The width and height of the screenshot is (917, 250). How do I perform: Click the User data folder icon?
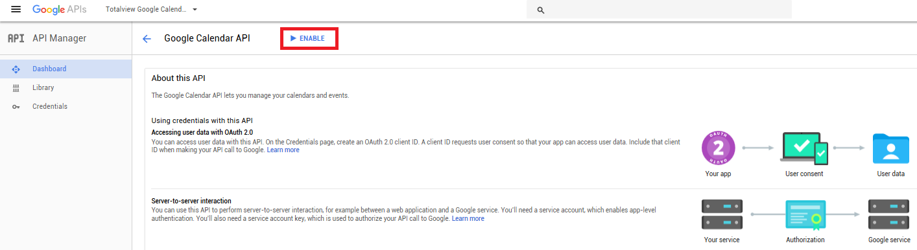pos(891,148)
